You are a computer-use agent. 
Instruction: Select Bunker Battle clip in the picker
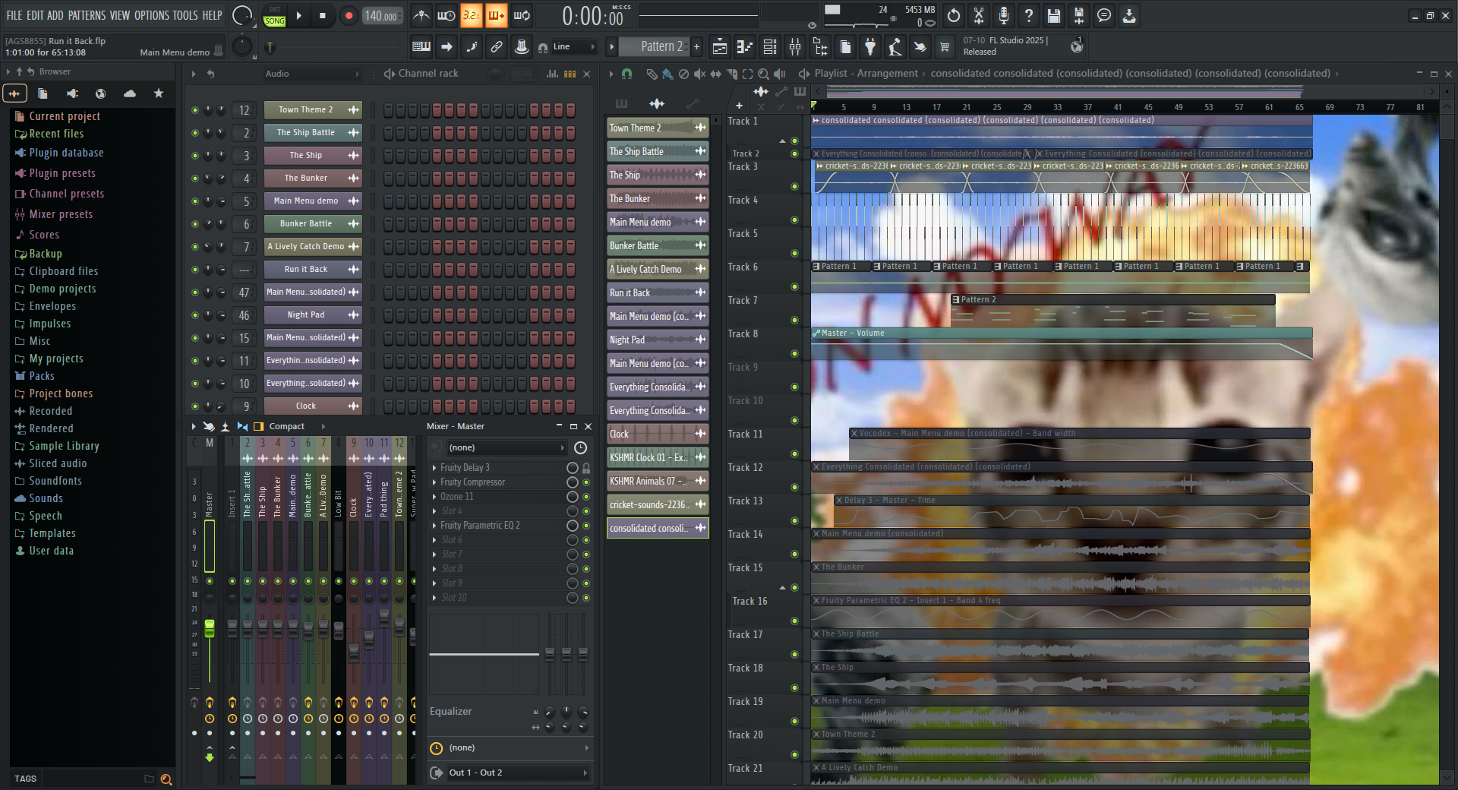pyautogui.click(x=658, y=246)
